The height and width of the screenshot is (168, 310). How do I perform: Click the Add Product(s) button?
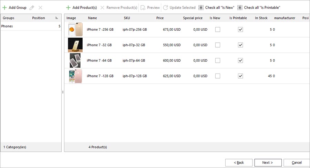point(81,8)
